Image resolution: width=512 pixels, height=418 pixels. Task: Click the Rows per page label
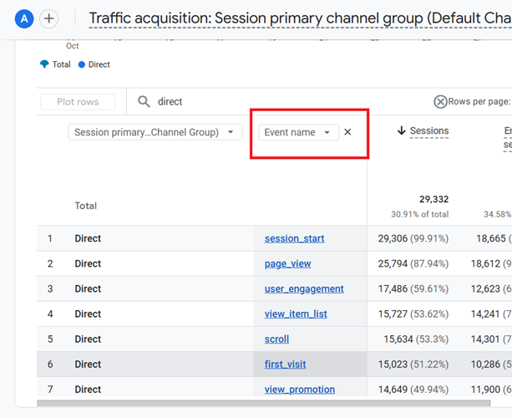479,102
